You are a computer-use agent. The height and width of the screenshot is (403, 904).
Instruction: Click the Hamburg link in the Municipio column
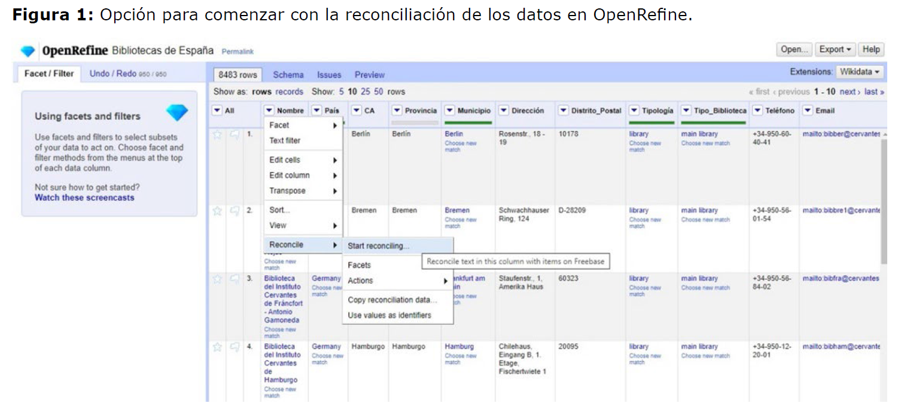459,347
